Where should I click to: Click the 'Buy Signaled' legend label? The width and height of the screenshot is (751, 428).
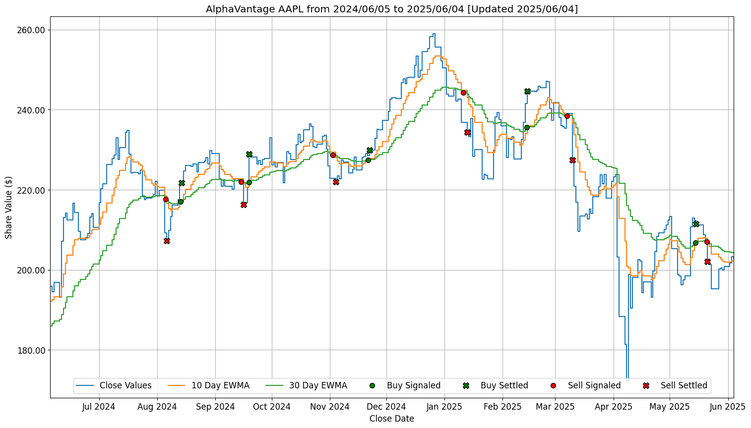click(x=414, y=385)
